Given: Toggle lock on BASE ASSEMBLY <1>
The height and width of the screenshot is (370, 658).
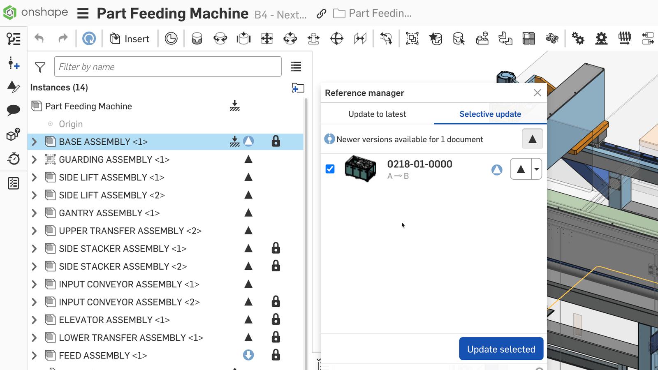Looking at the screenshot, I should (x=276, y=141).
